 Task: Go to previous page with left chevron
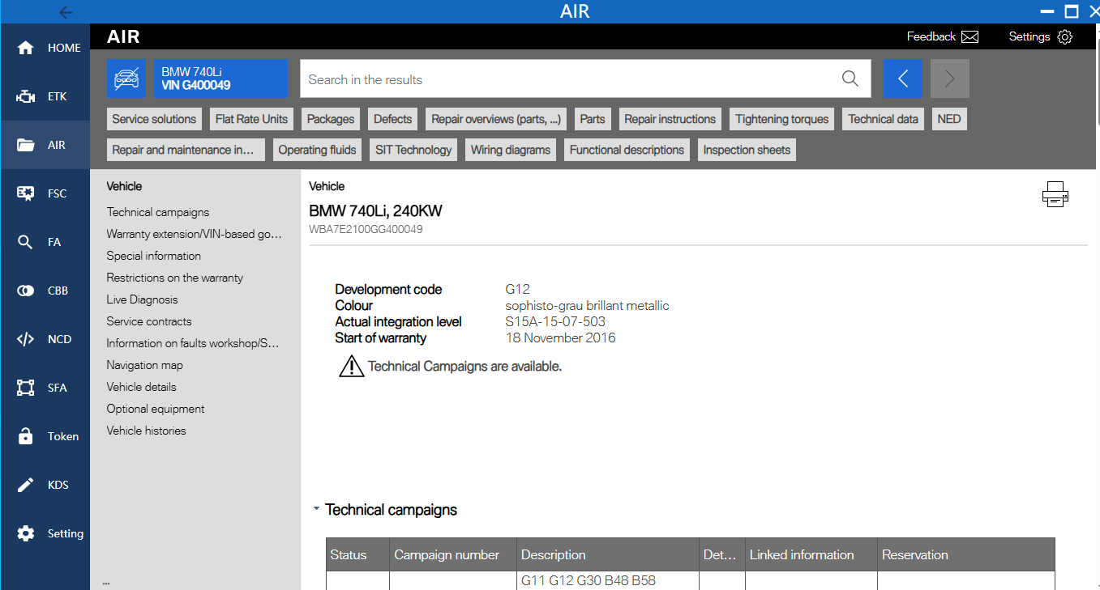[902, 79]
